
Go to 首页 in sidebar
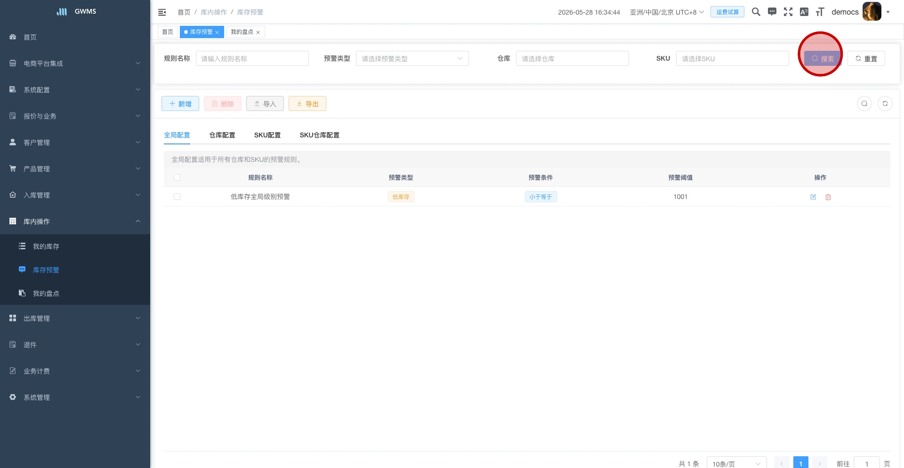(75, 37)
